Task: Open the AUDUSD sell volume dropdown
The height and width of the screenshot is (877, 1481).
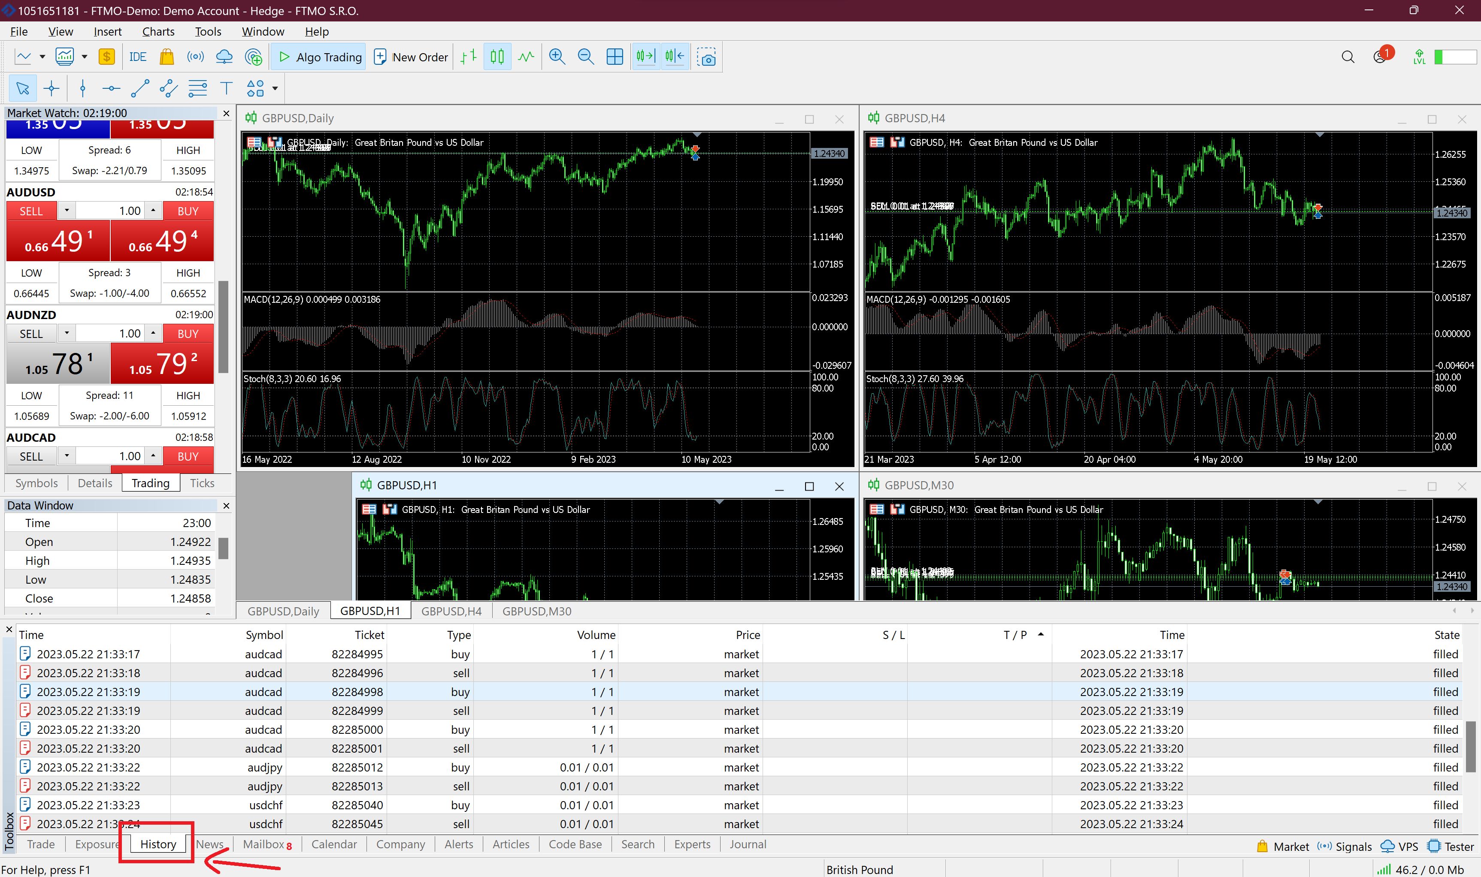Action: tap(67, 211)
